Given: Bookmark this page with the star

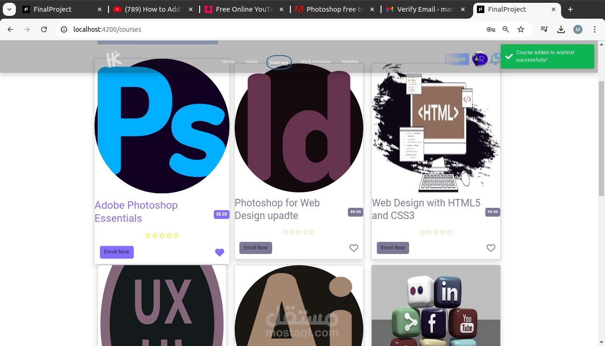Looking at the screenshot, I should click(x=521, y=29).
